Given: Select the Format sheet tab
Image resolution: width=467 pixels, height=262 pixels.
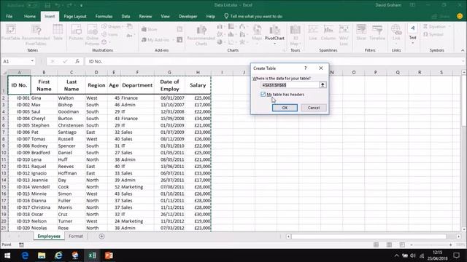Looking at the screenshot, I should [x=76, y=236].
